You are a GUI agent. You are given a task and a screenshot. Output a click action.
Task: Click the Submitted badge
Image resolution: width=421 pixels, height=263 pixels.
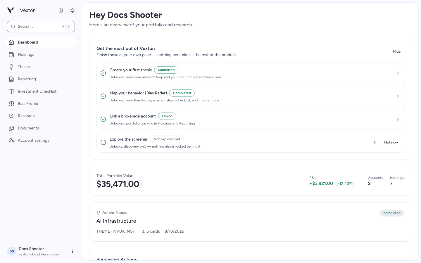(x=166, y=70)
